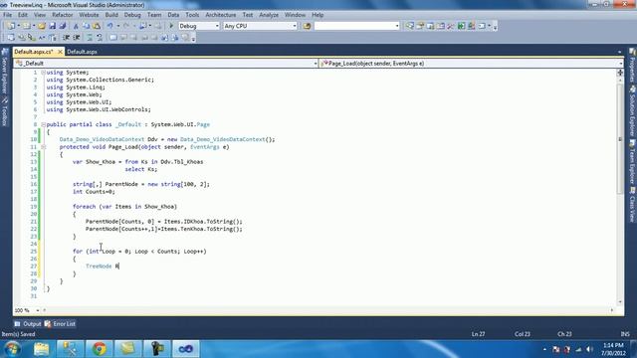Start debugging with the green play icon
The width and height of the screenshot is (637, 358).
(x=171, y=26)
